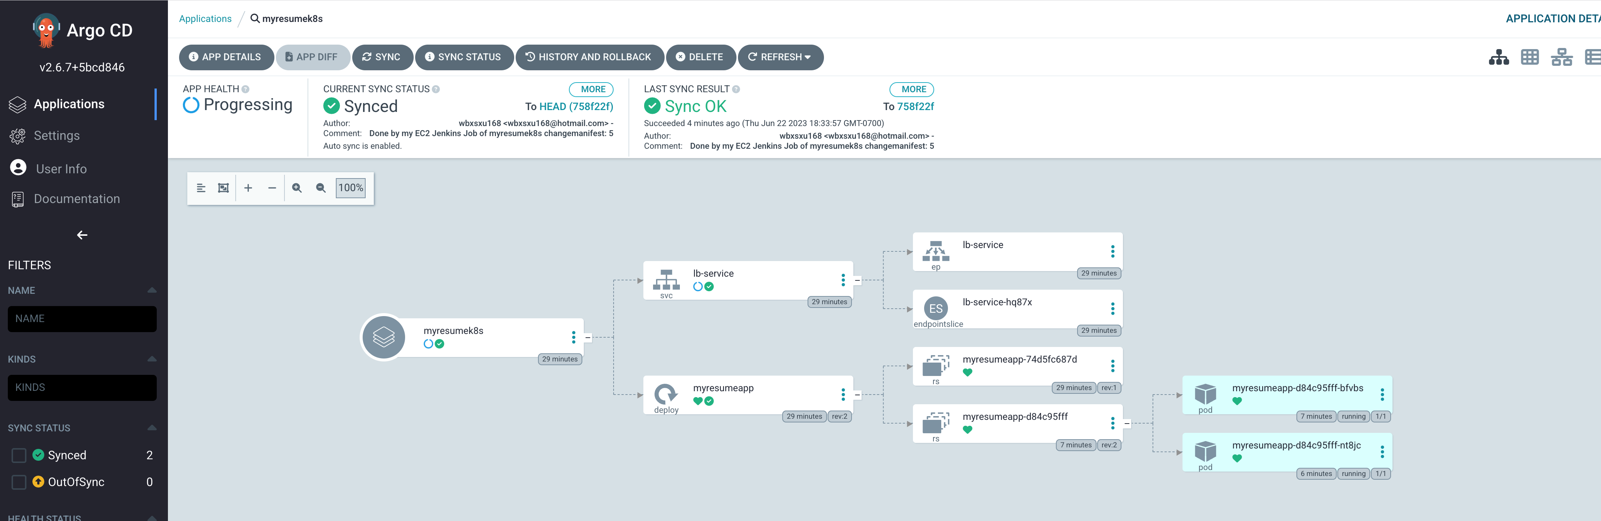The width and height of the screenshot is (1601, 521).
Task: Click the zoom in magnifier icon
Action: tap(297, 188)
